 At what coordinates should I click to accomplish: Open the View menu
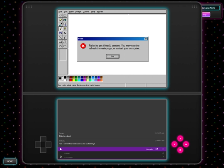tap(71, 12)
